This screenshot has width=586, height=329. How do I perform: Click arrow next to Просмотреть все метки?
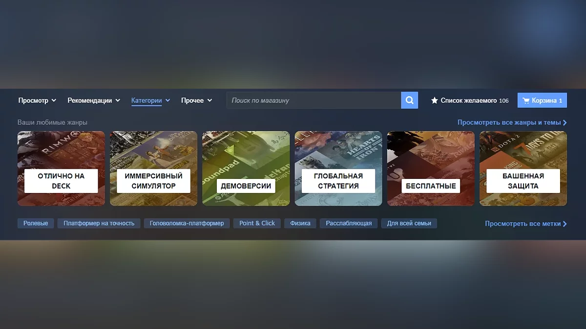(565, 224)
